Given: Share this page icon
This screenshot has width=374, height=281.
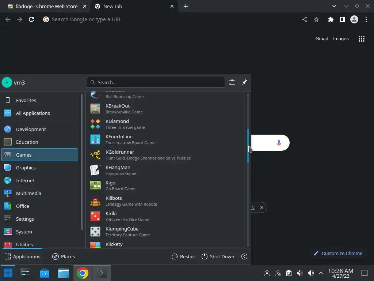Looking at the screenshot, I should point(305,19).
